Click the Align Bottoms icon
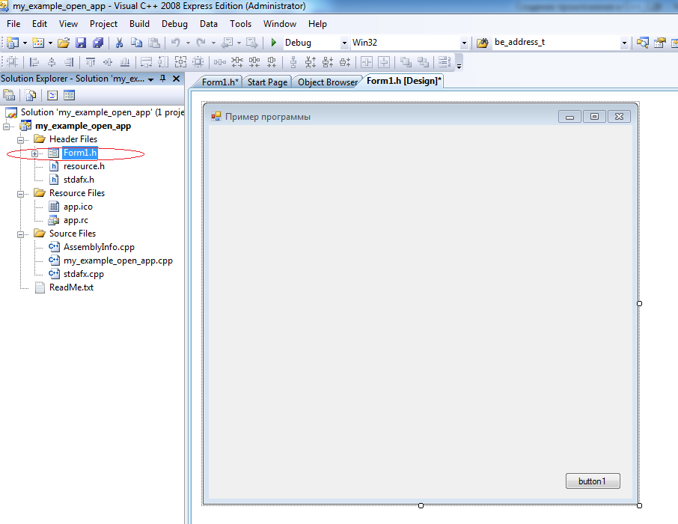678x524 pixels. (x=125, y=62)
